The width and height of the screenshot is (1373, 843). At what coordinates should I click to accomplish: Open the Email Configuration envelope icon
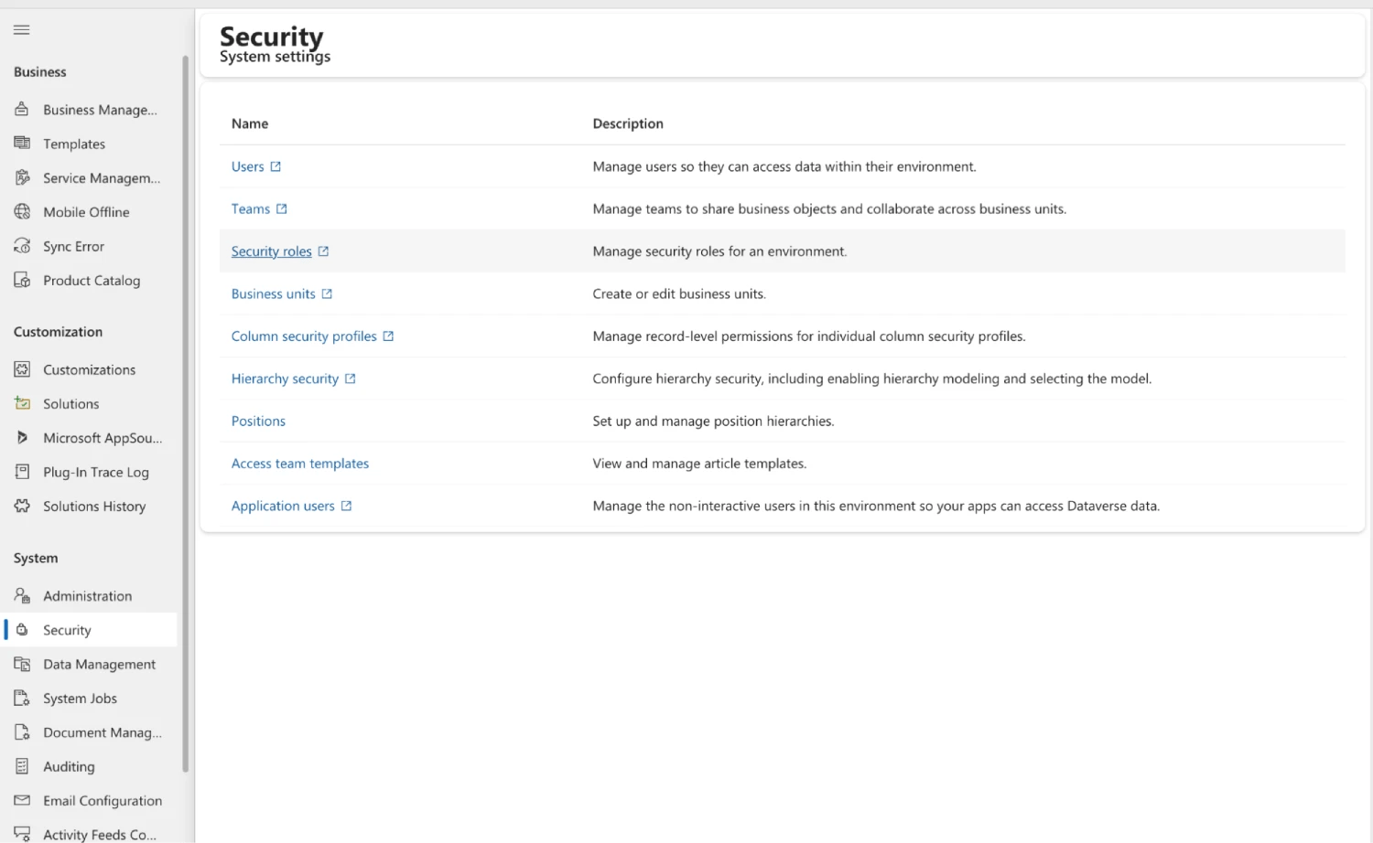click(23, 800)
